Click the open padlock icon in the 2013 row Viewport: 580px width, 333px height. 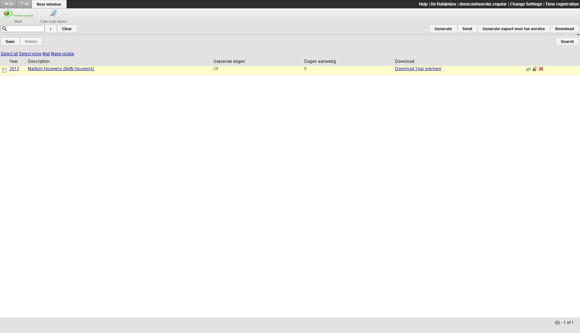pyautogui.click(x=534, y=69)
